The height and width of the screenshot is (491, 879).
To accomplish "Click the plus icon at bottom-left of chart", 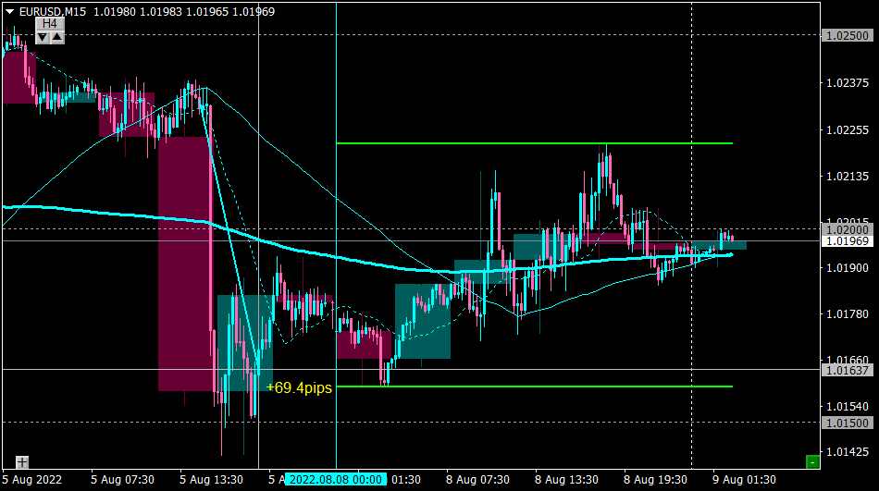I will coord(22,462).
